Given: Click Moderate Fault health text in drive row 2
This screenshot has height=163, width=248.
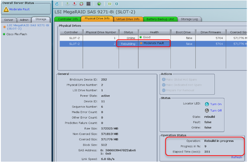Looking at the screenshot, I should point(154,43).
